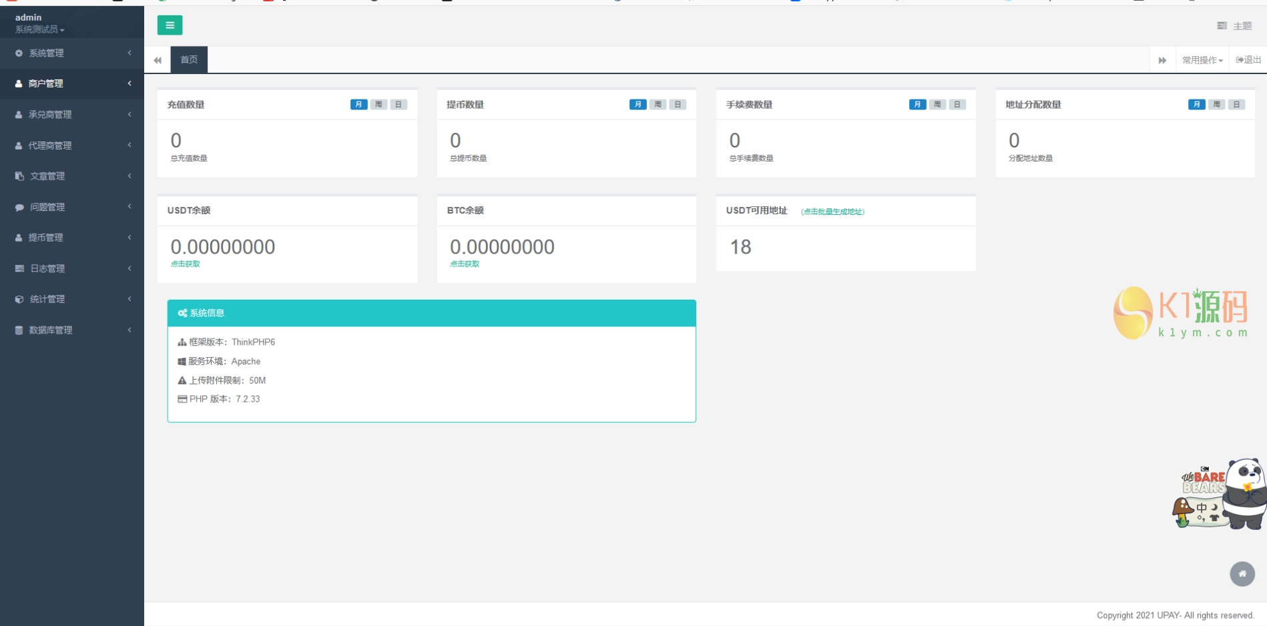1267x626 pixels.
Task: Select 日 on the 手续费数量 card
Action: coord(957,105)
